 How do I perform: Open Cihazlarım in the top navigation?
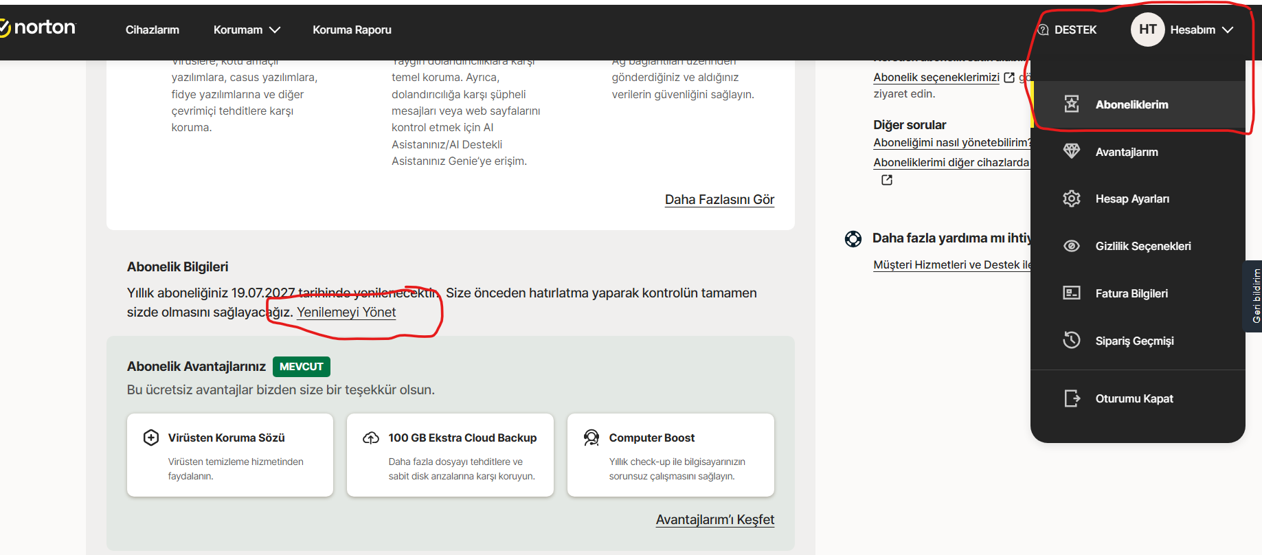click(153, 30)
